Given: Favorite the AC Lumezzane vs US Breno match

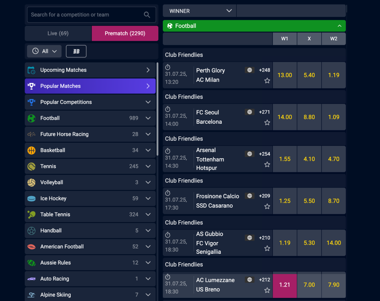Looking at the screenshot, I should click(x=267, y=290).
